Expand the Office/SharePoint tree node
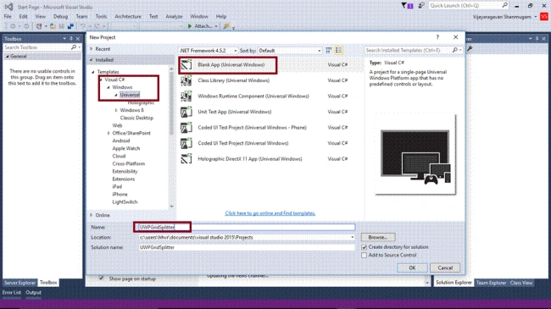This screenshot has height=309, width=551. (x=109, y=134)
